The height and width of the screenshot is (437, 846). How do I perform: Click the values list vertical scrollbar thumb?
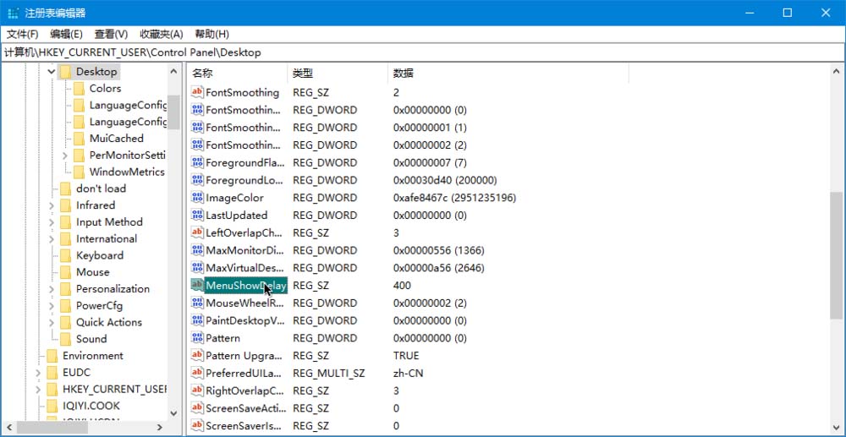tap(837, 255)
